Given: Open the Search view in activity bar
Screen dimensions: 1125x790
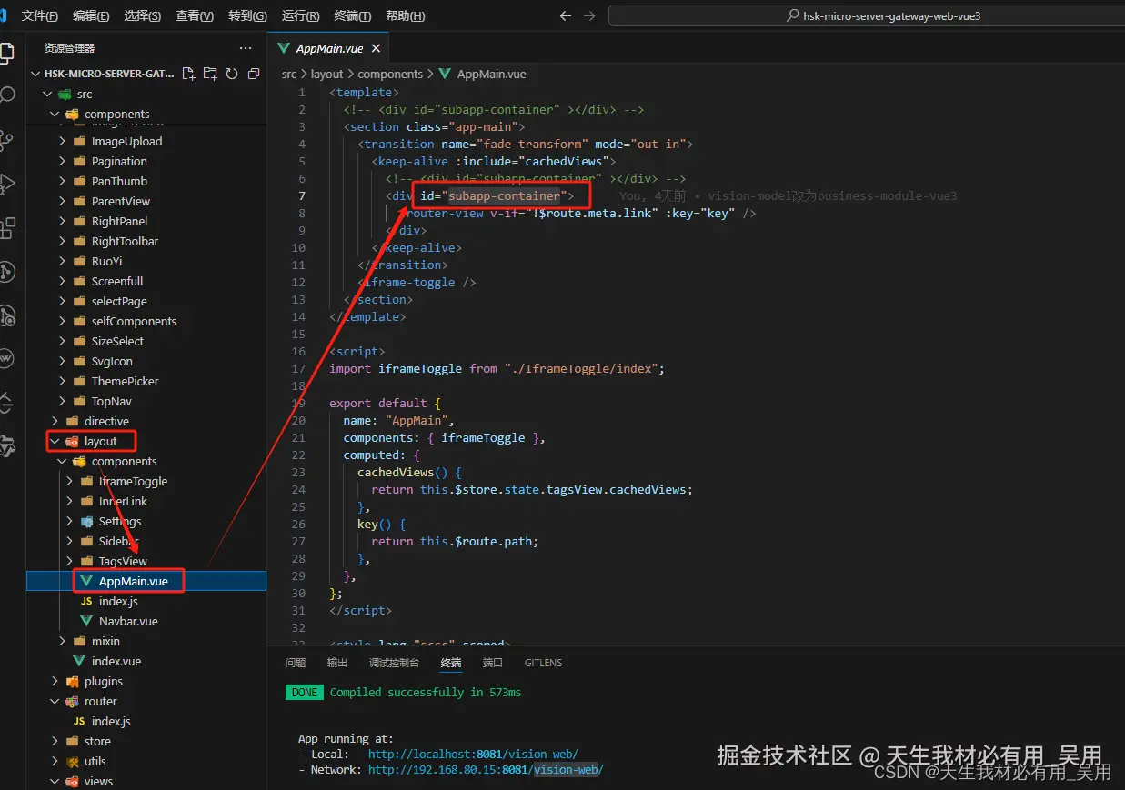Looking at the screenshot, I should tap(7, 95).
